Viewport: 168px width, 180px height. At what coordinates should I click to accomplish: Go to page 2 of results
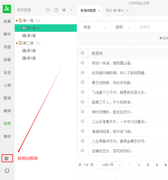(x=148, y=165)
